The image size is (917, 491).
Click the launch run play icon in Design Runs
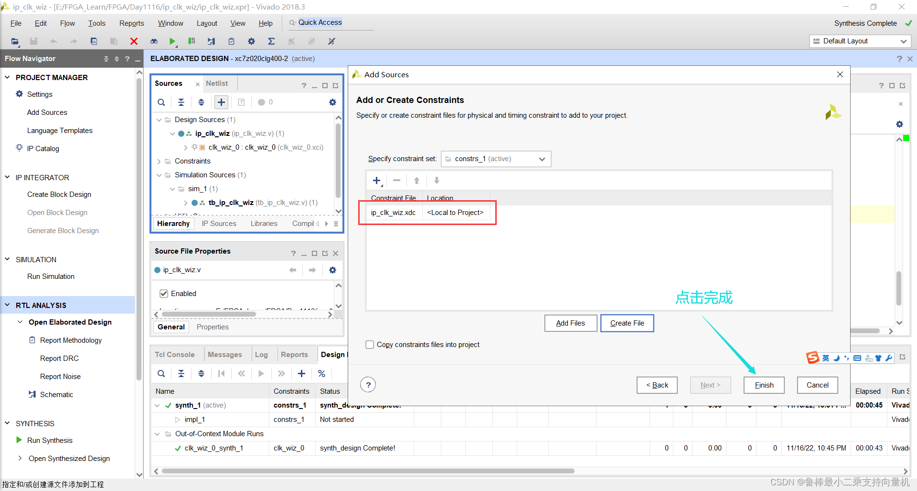(x=261, y=374)
